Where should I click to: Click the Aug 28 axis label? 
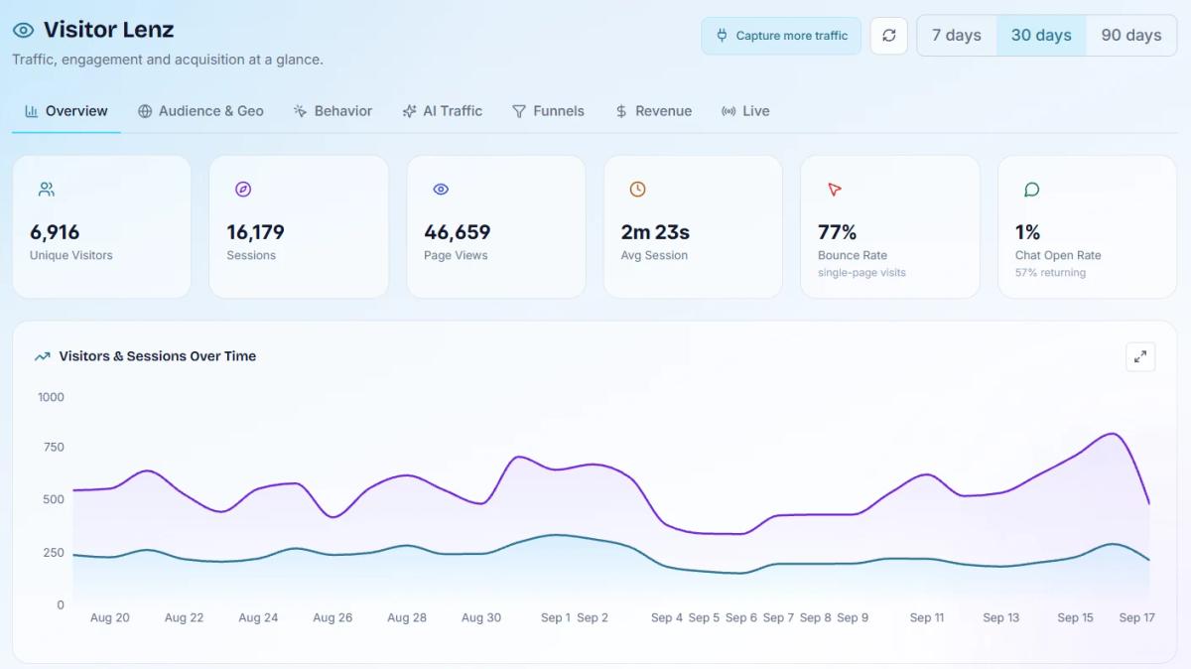407,617
